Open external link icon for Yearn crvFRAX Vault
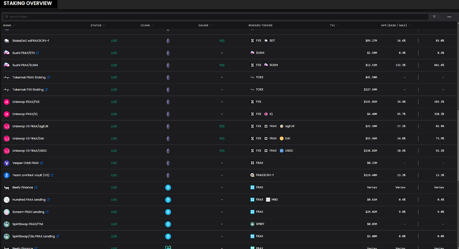The height and width of the screenshot is (249, 459). pyautogui.click(x=52, y=175)
